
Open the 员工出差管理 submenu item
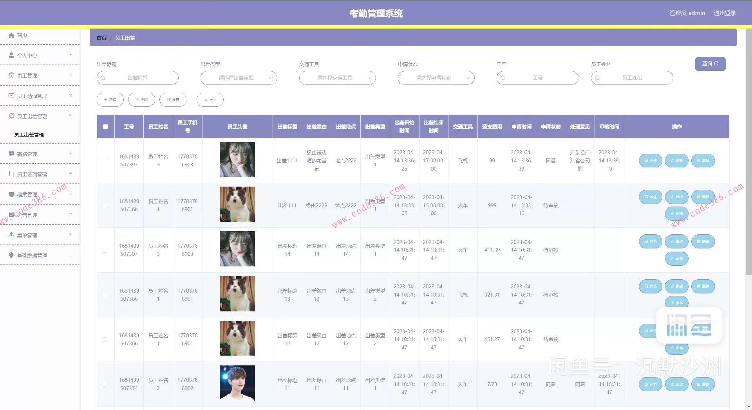(29, 135)
